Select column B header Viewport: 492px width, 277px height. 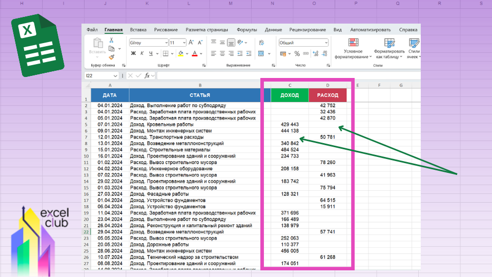[x=200, y=85]
